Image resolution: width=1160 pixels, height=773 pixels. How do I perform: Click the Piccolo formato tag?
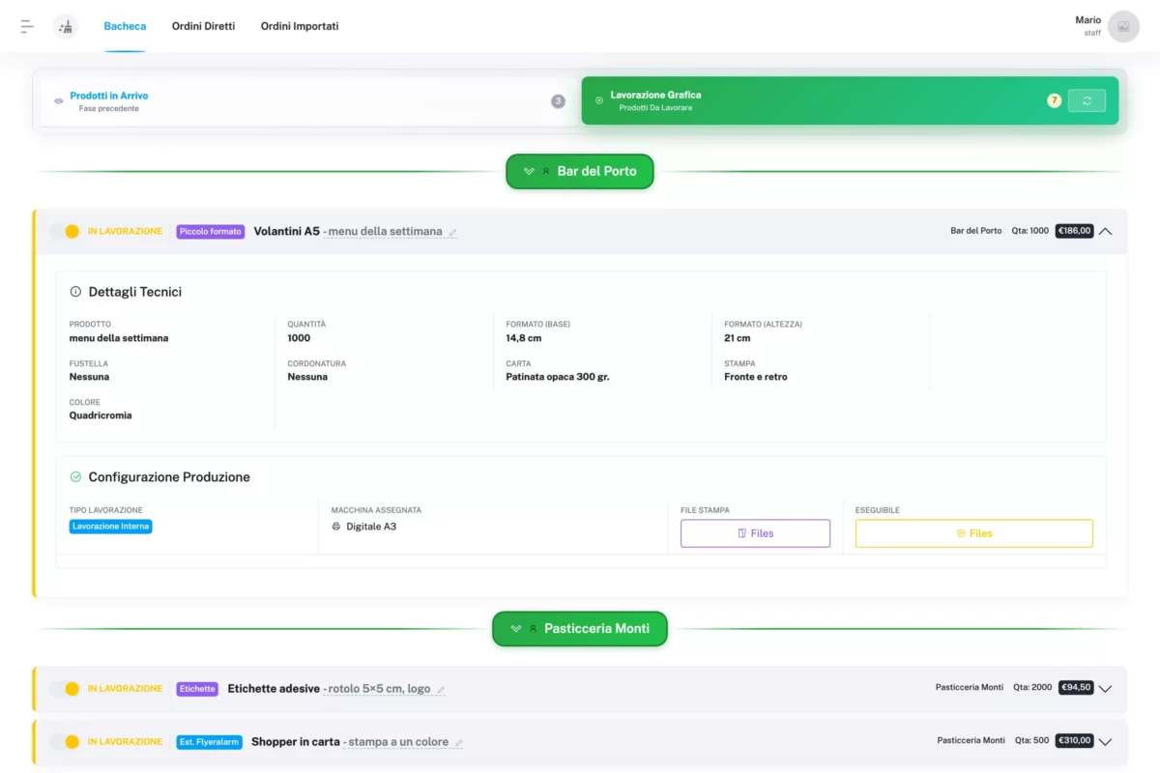(x=211, y=231)
